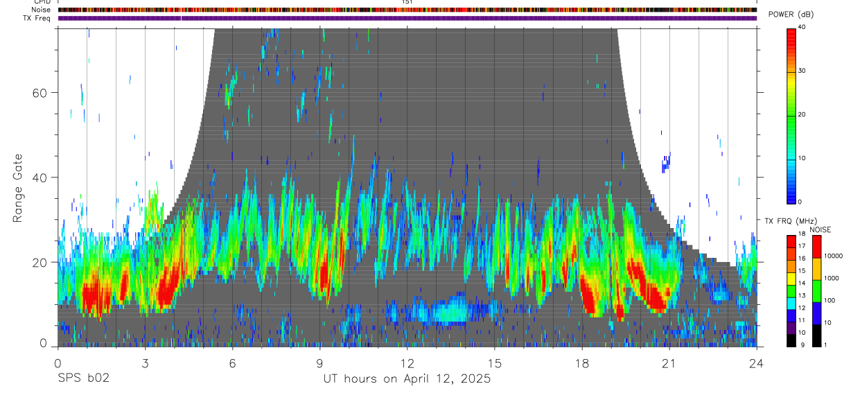This screenshot has height=393, width=851.
Task: Click the cyan 12 MHz band in TX FRQ legend
Action: [791, 305]
